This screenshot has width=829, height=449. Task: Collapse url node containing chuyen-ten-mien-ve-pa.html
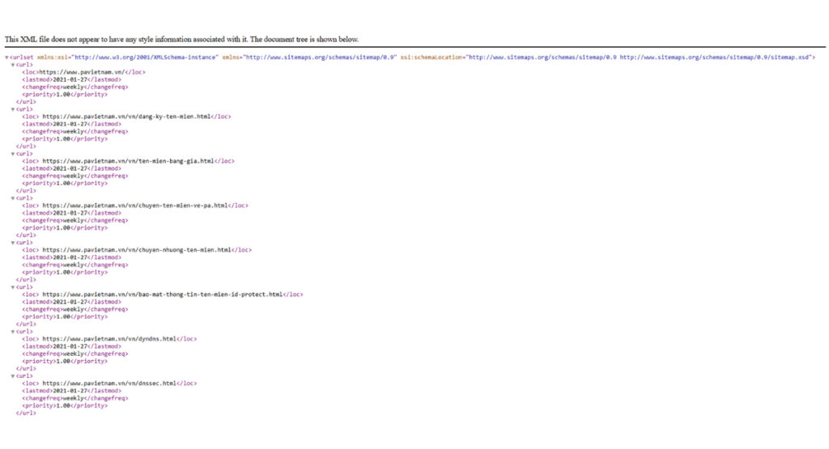tap(13, 198)
